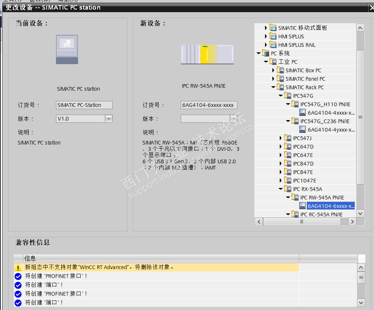Screen dimensions: 374x310
Task: Click the new device 订货号 field
Action: pyautogui.click(x=209, y=105)
